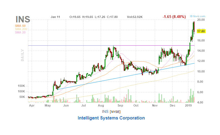This screenshot has width=220, height=135.
Task: Open the INS ticker link below chart
Action: 105,111
